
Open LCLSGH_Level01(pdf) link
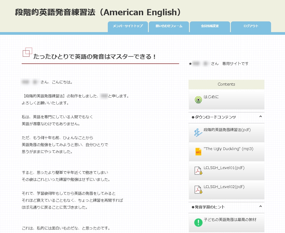click(224, 168)
